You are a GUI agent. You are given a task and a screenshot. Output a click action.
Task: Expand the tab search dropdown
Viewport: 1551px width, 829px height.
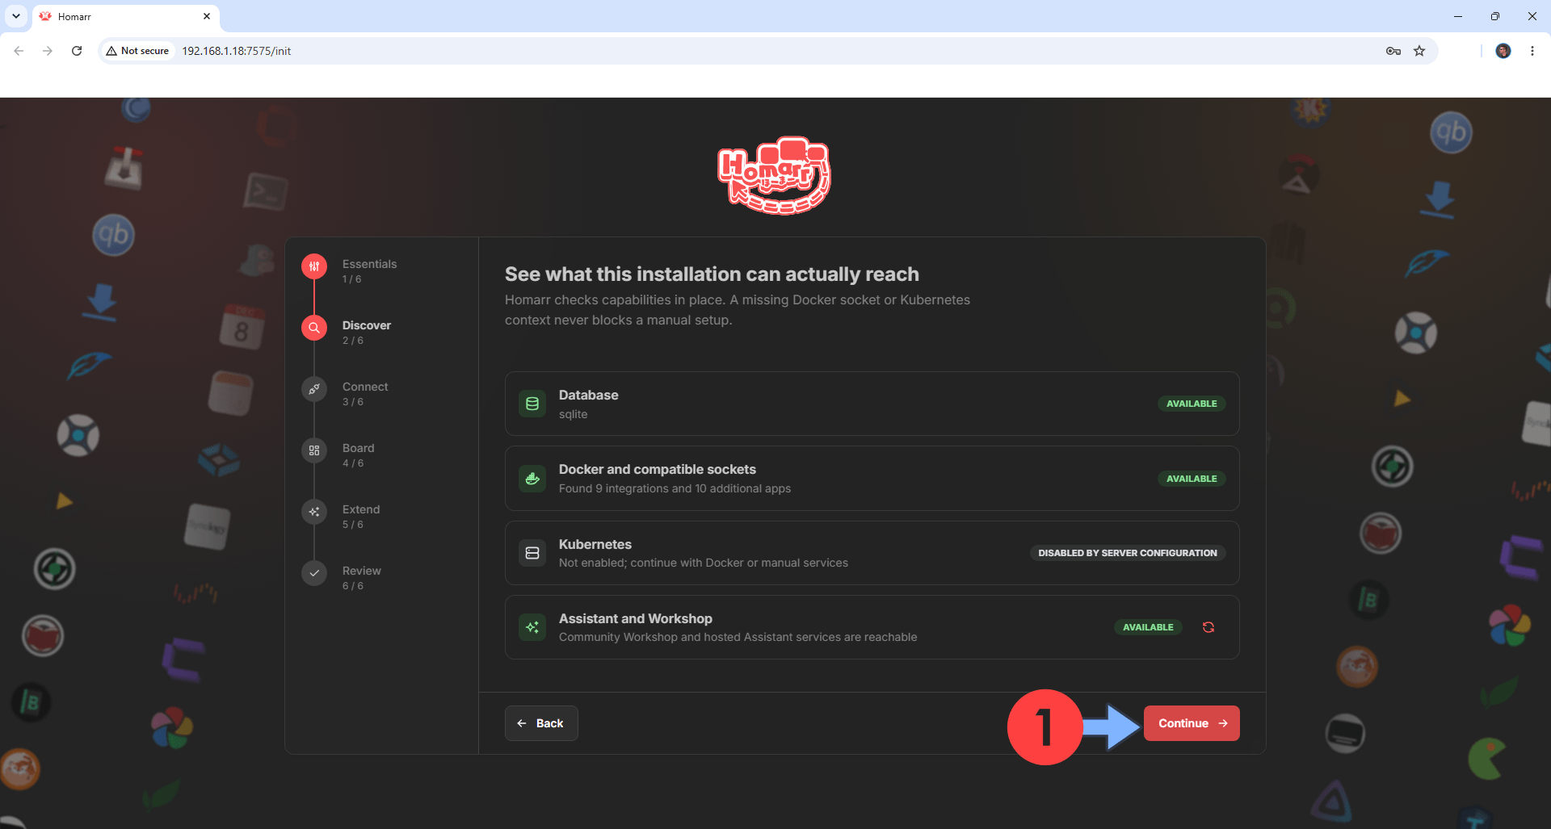tap(16, 16)
